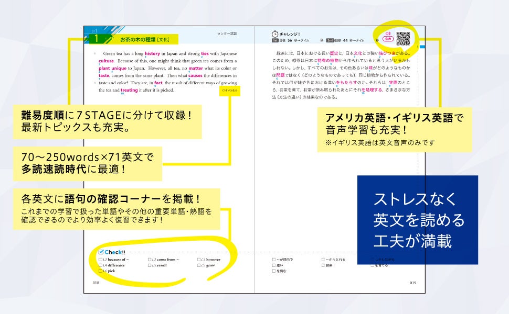Click the green chapter number 1 badge
509x314 pixels.
coord(96,39)
